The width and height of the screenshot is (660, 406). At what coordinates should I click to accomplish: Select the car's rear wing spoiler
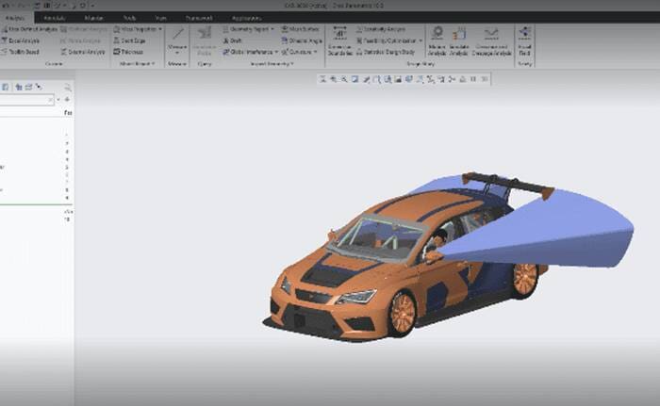(x=508, y=185)
